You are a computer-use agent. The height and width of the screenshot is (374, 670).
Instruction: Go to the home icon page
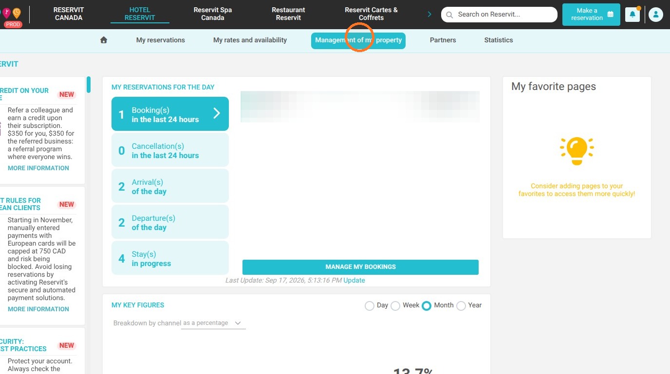pos(104,40)
